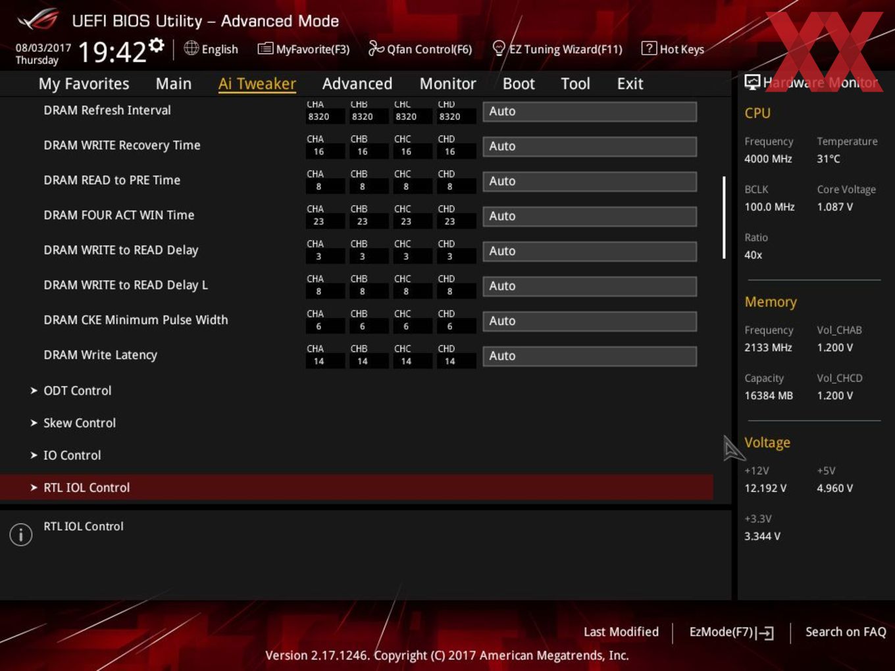
Task: Click the DRAM Refresh Interval label
Action: pos(107,110)
